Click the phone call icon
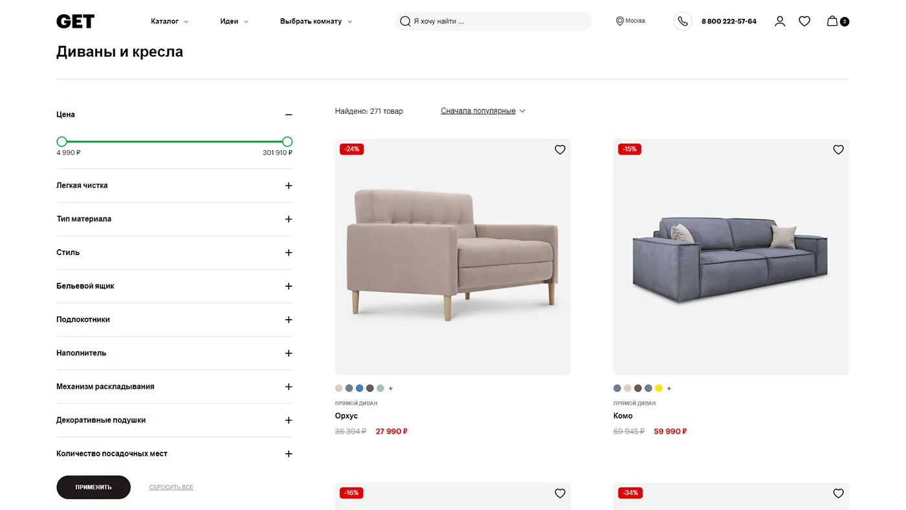The height and width of the screenshot is (510, 906). (683, 21)
